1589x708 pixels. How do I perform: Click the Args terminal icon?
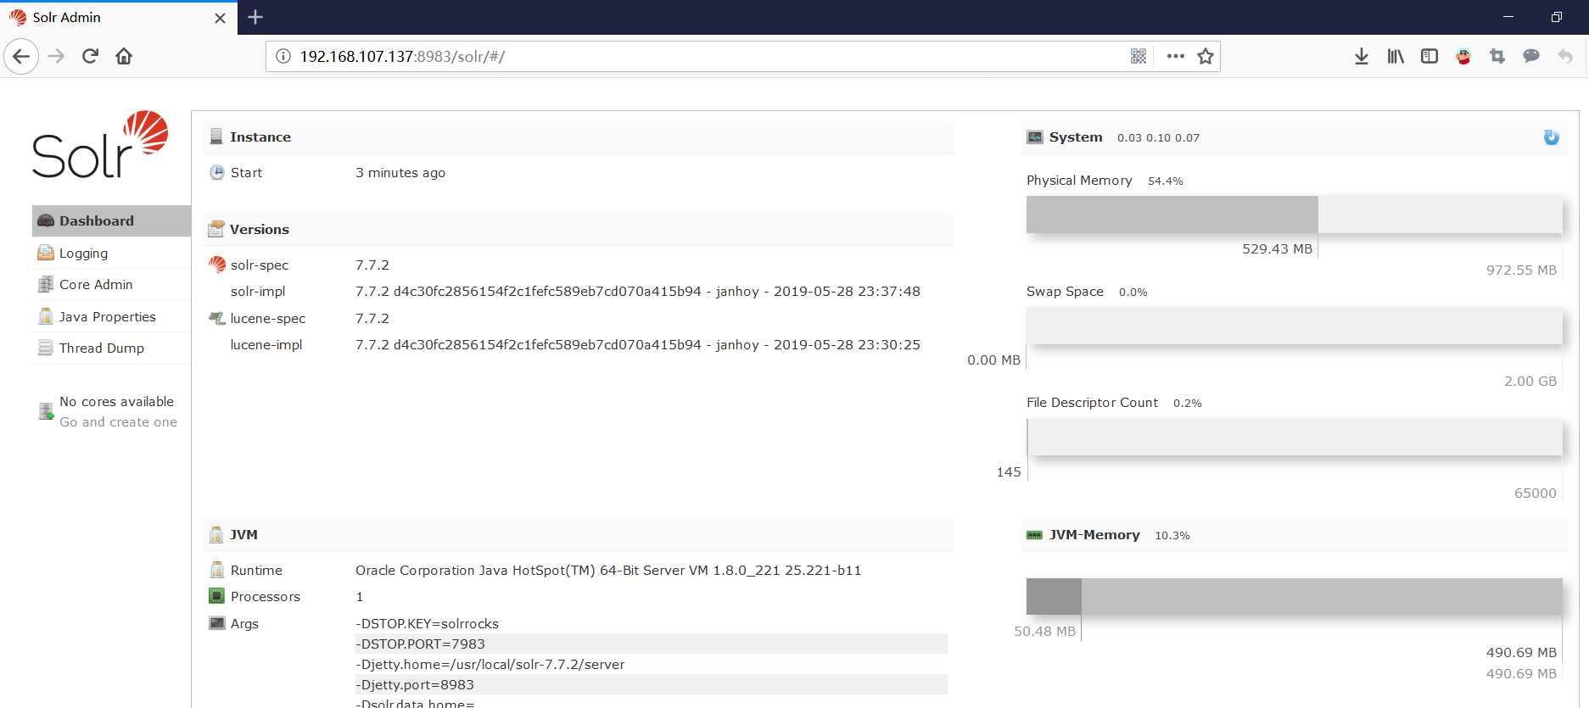coord(217,623)
